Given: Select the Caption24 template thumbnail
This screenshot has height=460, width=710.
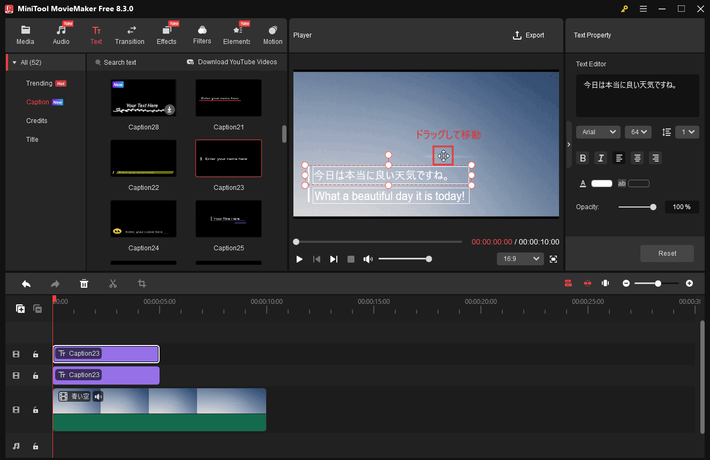Looking at the screenshot, I should pos(143,219).
